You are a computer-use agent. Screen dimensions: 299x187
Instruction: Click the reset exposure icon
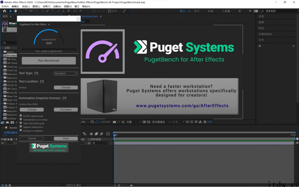point(205,122)
